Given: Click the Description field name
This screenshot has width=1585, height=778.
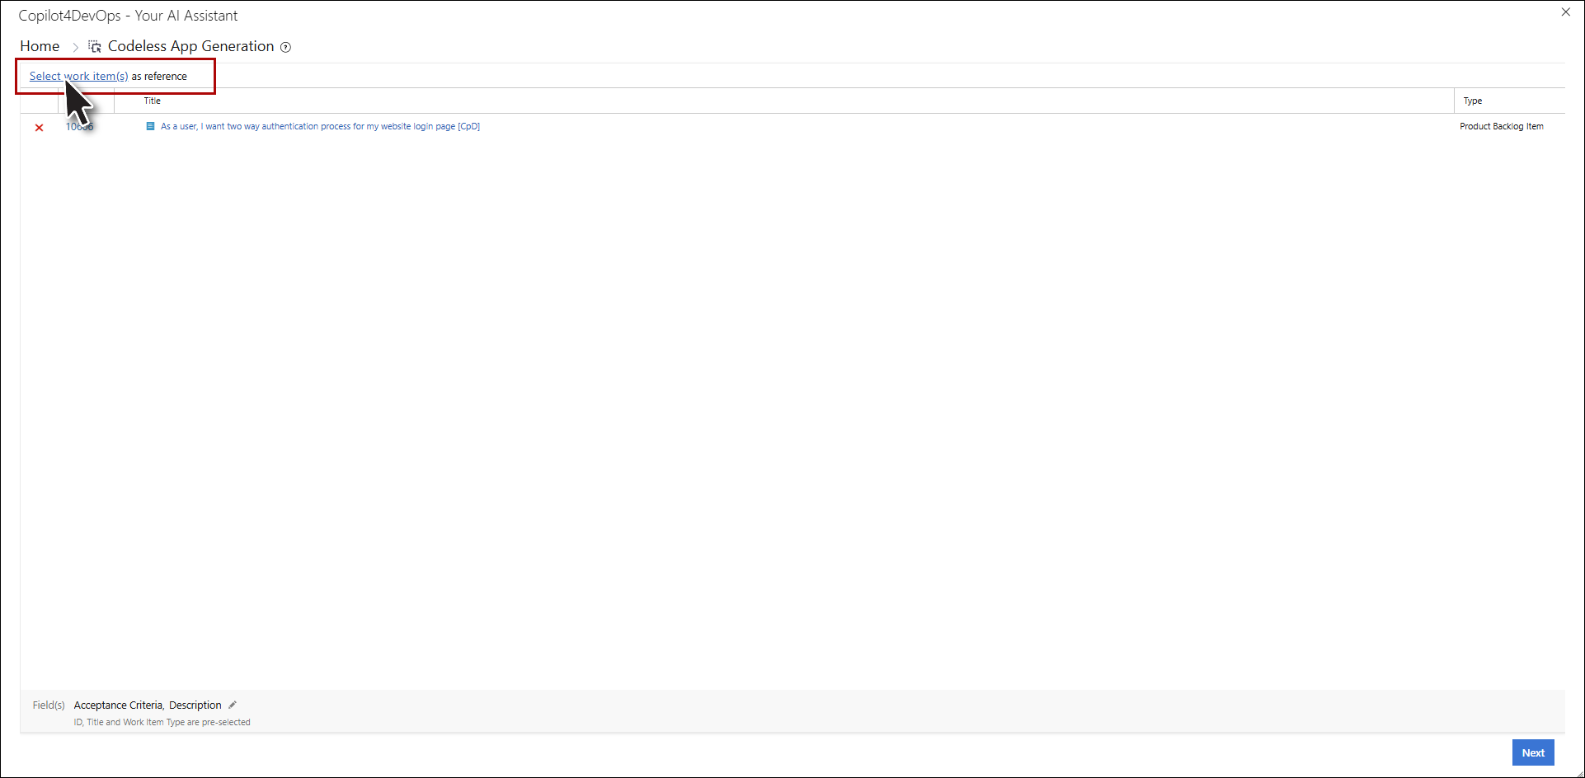Looking at the screenshot, I should coord(195,705).
